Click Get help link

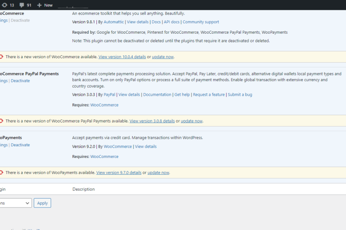pyautogui.click(x=182, y=95)
